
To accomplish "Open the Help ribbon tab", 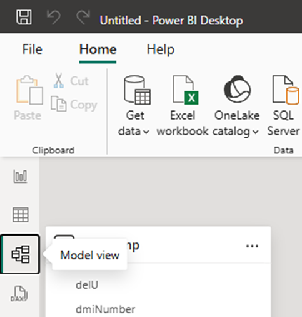I will pyautogui.click(x=161, y=49).
